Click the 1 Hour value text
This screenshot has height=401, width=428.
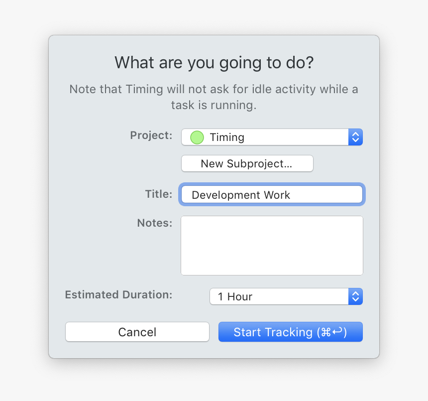tap(235, 297)
